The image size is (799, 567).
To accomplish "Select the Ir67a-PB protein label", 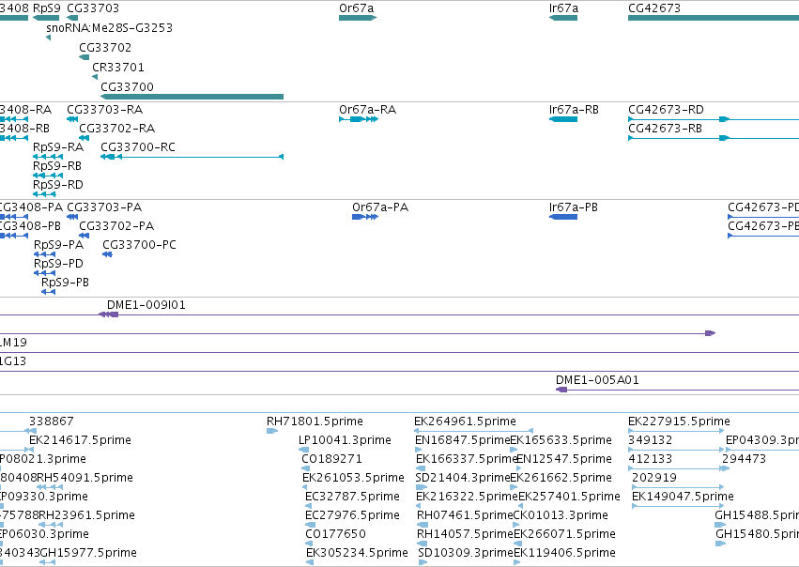I will click(x=574, y=207).
